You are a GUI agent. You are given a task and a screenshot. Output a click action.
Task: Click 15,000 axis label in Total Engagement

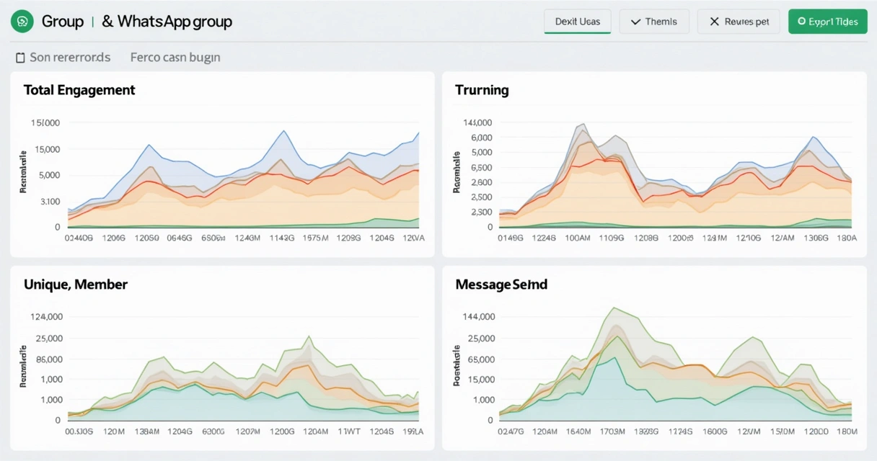pyautogui.click(x=46, y=149)
